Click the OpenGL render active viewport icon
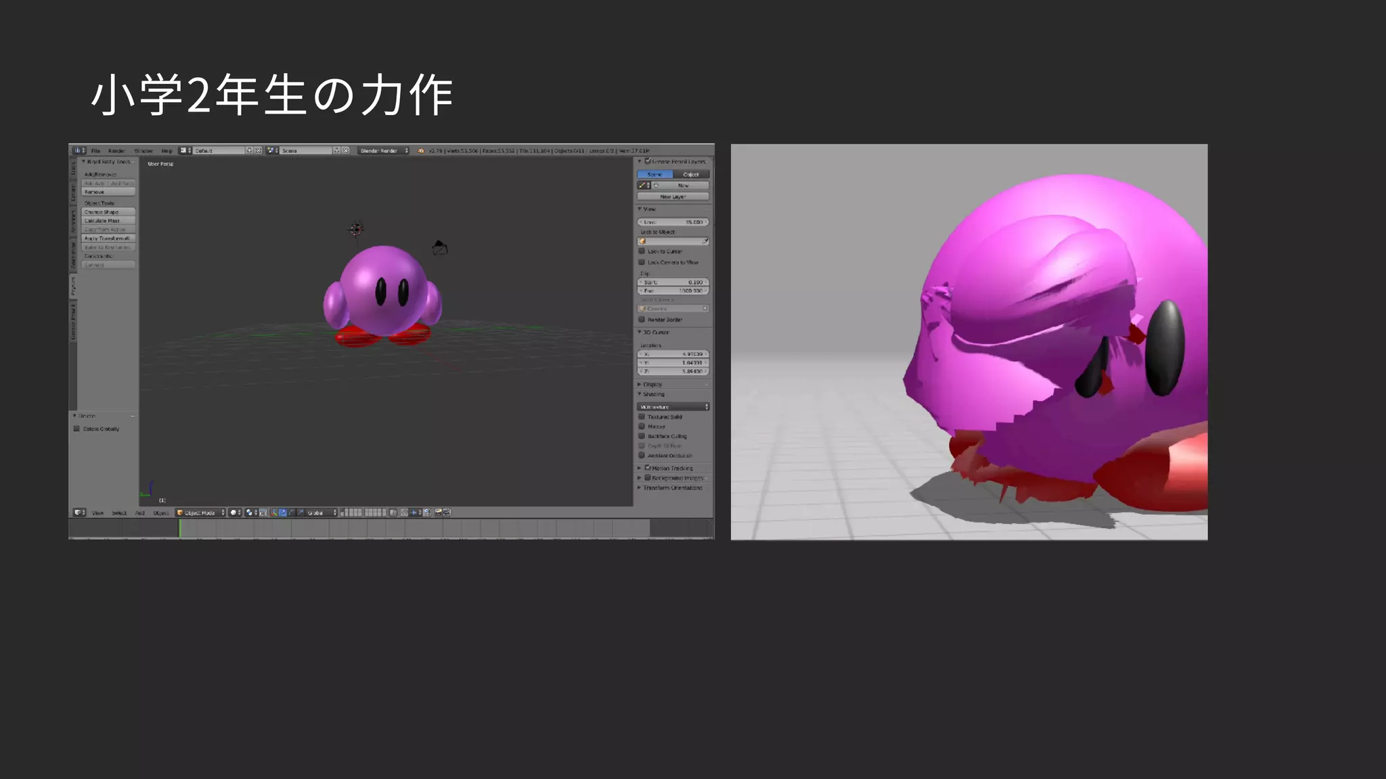The image size is (1386, 779). 438,513
